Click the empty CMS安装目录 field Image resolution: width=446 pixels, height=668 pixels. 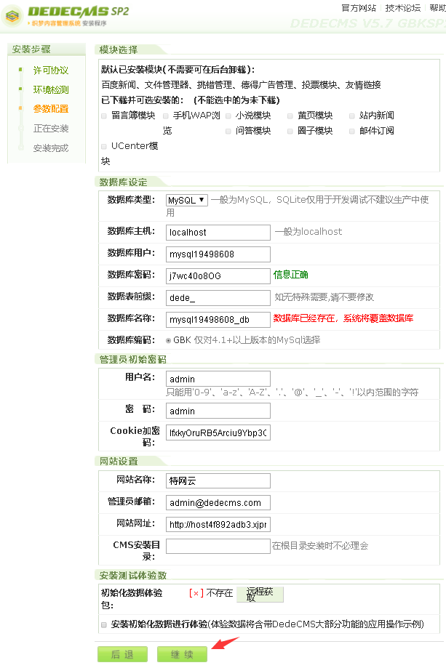(x=218, y=546)
